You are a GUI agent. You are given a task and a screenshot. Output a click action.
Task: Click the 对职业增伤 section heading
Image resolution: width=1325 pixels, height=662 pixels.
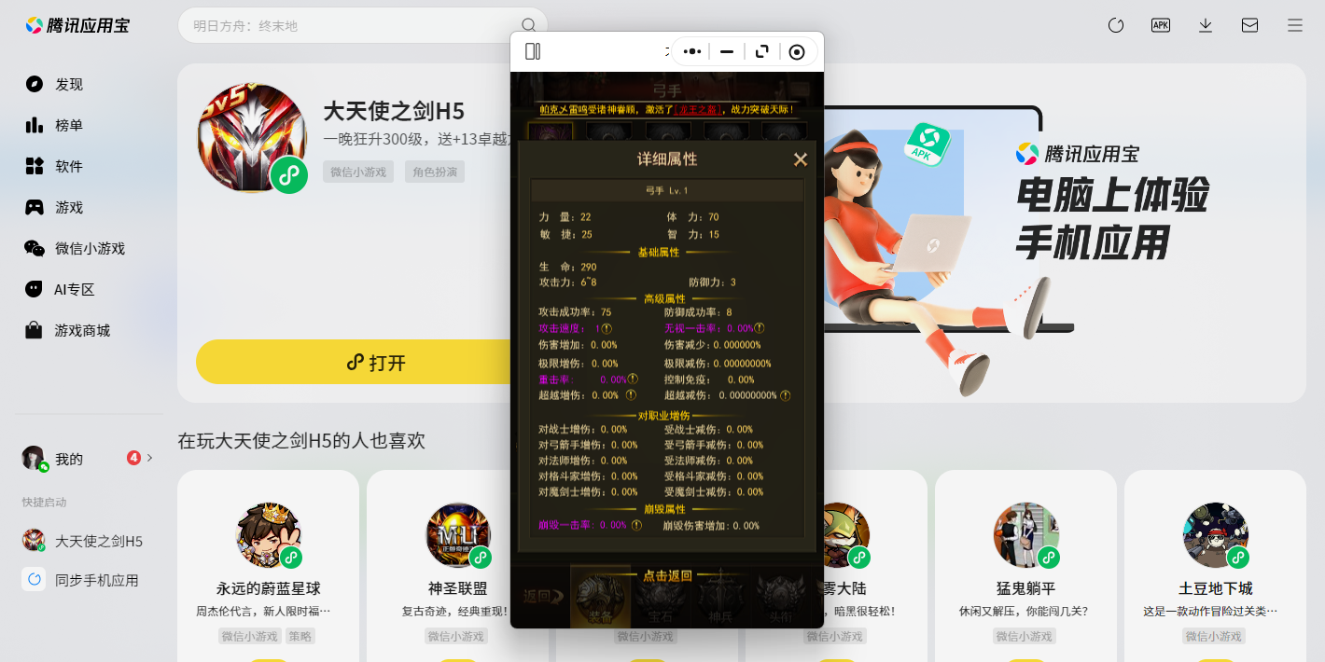(x=664, y=415)
